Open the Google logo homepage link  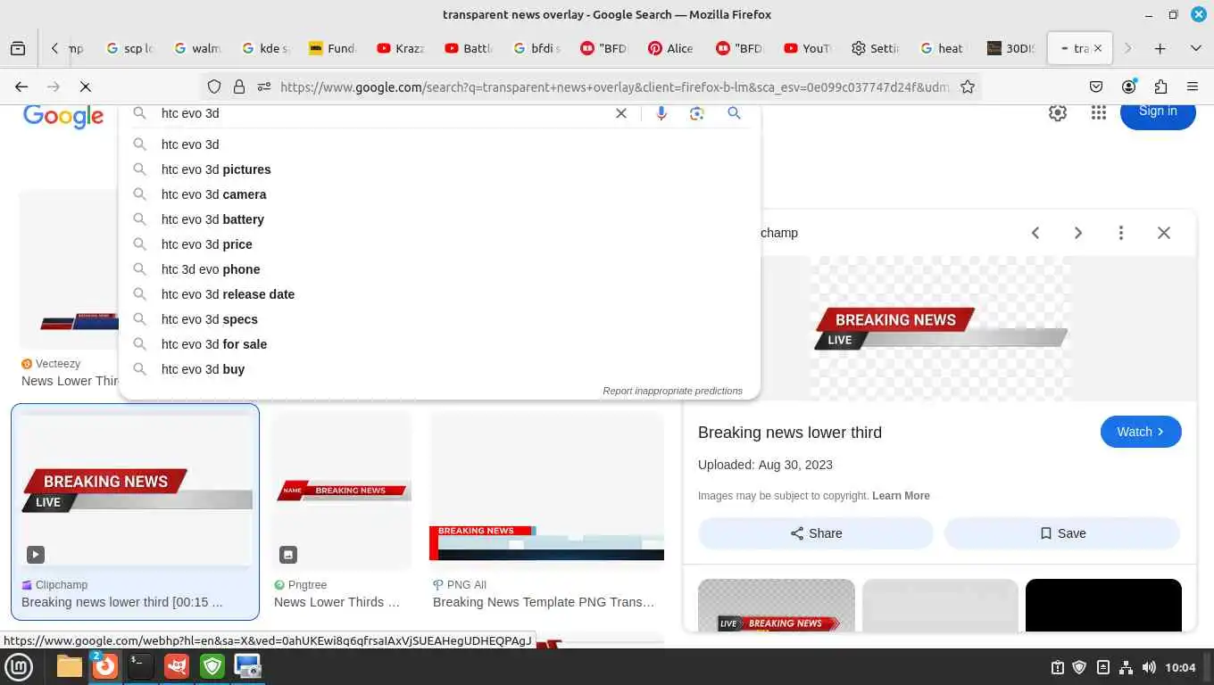click(63, 116)
